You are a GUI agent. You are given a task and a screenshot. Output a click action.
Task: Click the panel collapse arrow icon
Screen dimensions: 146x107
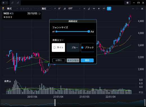pos(99,9)
